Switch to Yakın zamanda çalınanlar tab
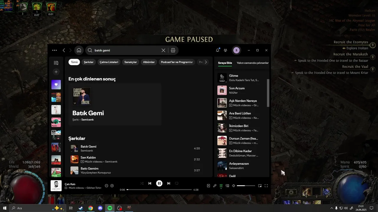Screen dimensions: 378x212 [x=252, y=63]
